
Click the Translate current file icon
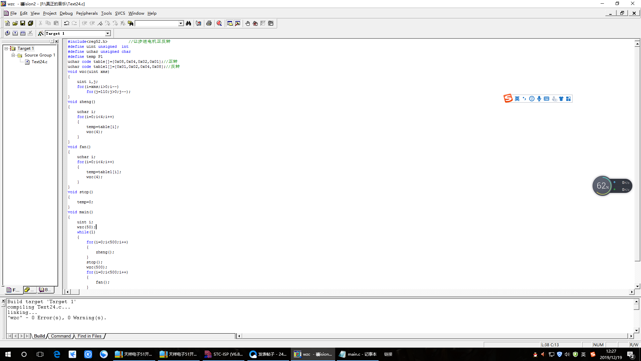pyautogui.click(x=7, y=33)
